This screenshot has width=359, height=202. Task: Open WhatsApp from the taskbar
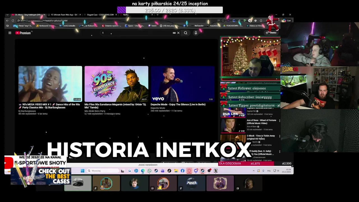tap(149, 171)
